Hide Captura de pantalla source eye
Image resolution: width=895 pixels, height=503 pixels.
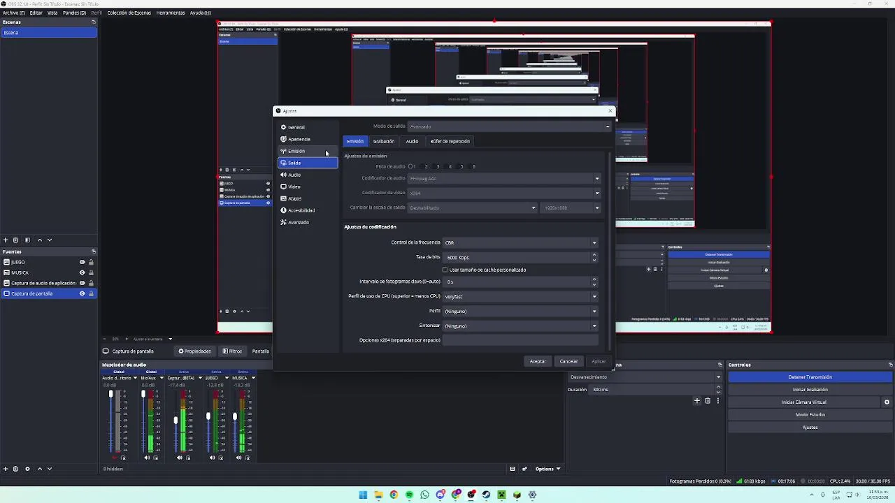point(82,293)
